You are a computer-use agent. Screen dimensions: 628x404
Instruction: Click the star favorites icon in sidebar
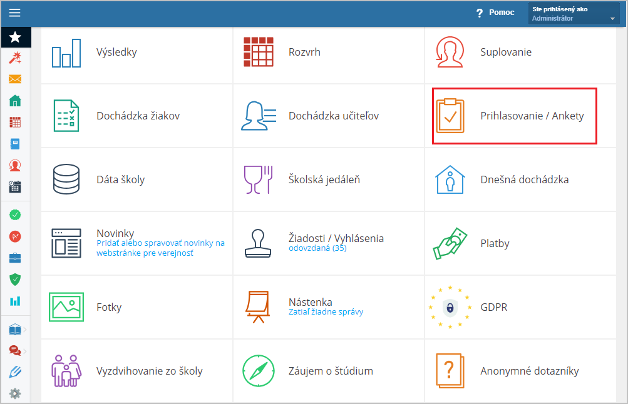[x=15, y=38]
